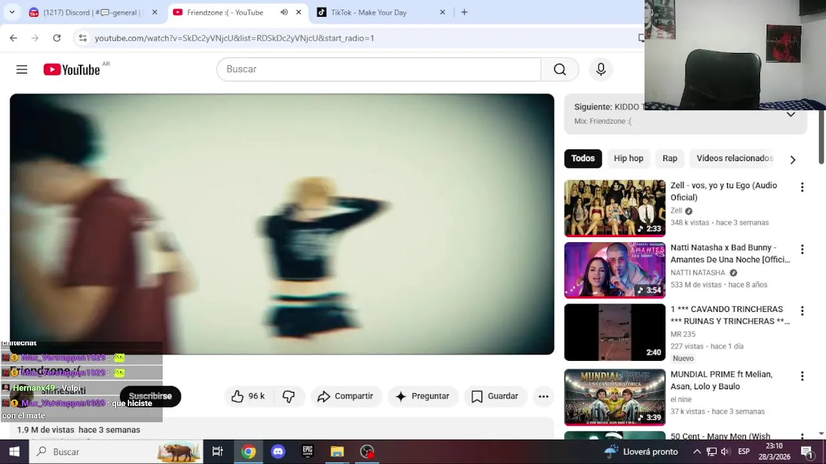The height and width of the screenshot is (464, 826).
Task: Open File Explorer from the taskbar
Action: click(x=337, y=452)
